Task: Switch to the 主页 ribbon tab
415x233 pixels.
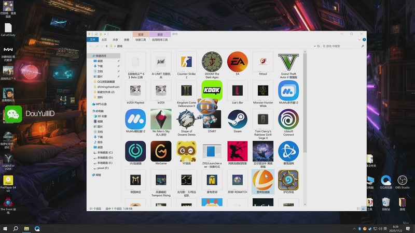Action: click(104, 40)
